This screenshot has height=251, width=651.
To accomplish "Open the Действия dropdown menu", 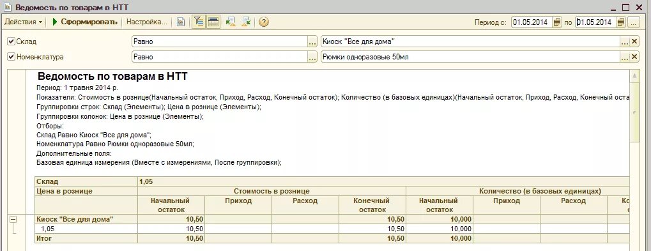I will 23,22.
